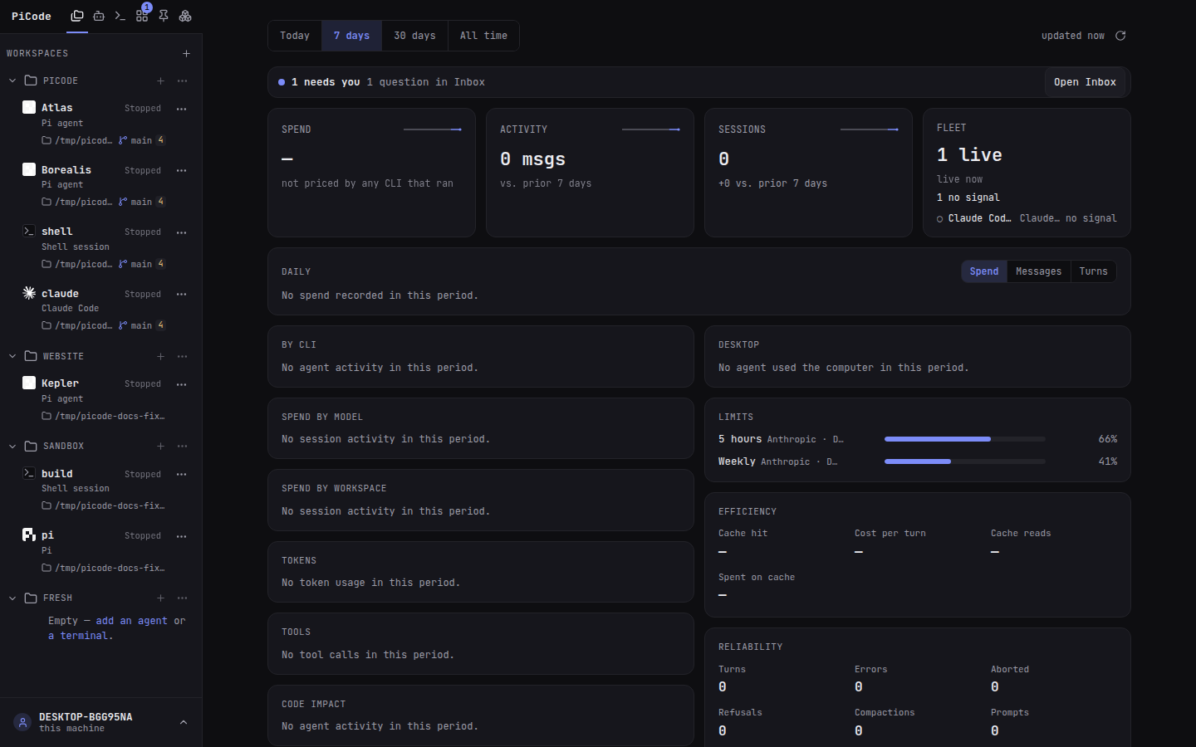Click the refresh icon beside updated now

click(1120, 36)
